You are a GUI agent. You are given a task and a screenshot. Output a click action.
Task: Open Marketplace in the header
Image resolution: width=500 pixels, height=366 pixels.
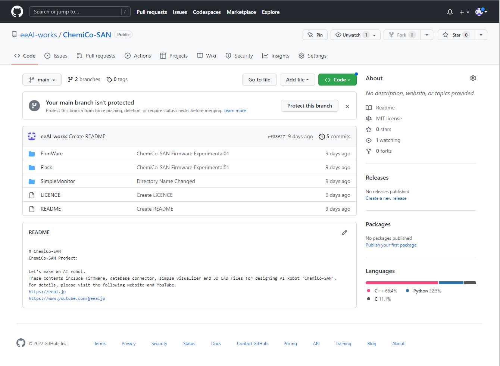(241, 12)
